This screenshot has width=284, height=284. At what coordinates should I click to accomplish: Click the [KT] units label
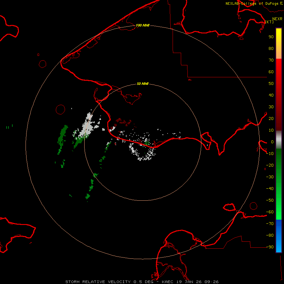click(x=269, y=22)
